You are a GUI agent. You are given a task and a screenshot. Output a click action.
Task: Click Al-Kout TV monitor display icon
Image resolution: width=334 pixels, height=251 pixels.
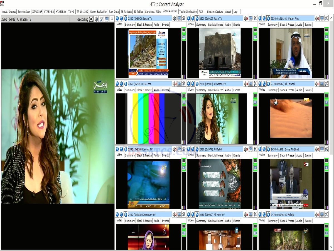pyautogui.click(x=251, y=214)
